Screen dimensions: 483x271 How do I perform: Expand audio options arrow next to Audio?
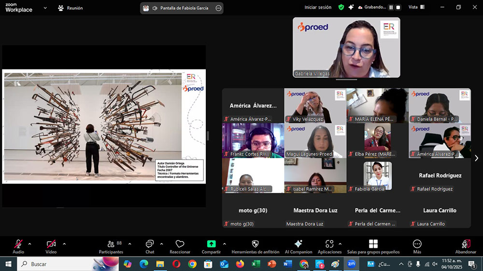(x=29, y=244)
